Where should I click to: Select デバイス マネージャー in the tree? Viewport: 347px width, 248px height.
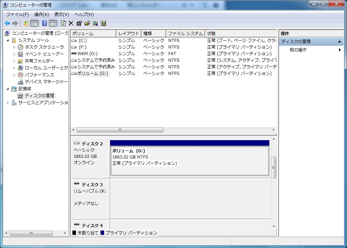click(x=46, y=82)
